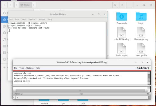Open the Terminal menu
The width and height of the screenshot is (156, 106).
point(41,20)
